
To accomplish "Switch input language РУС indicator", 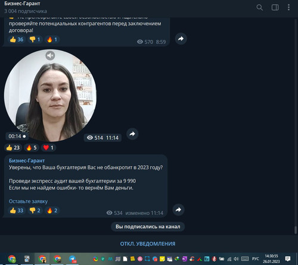I will click(256, 259).
